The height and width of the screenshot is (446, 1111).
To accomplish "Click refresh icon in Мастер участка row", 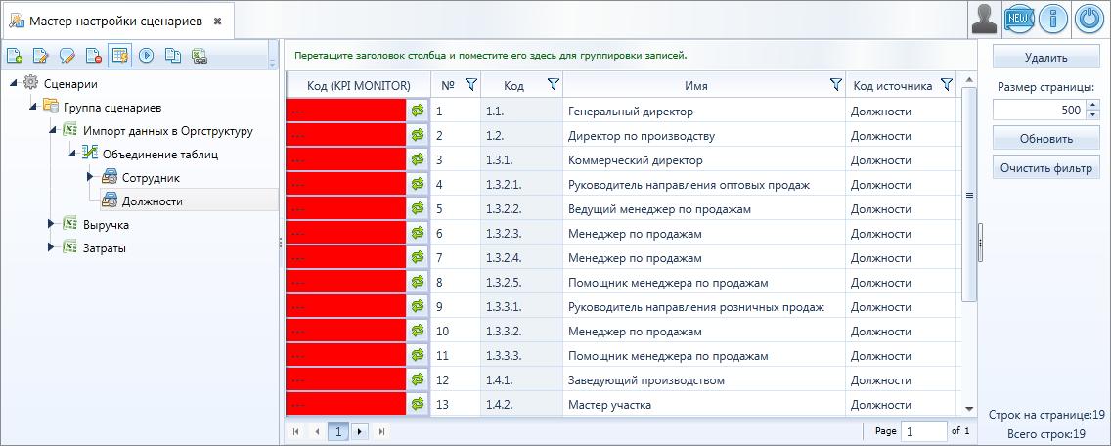I will (418, 404).
